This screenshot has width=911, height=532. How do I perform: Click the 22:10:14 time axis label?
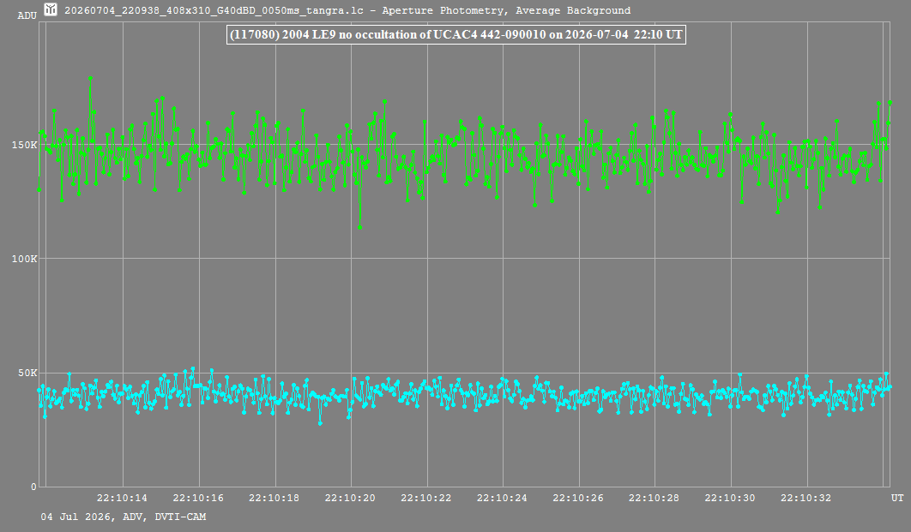click(x=122, y=498)
